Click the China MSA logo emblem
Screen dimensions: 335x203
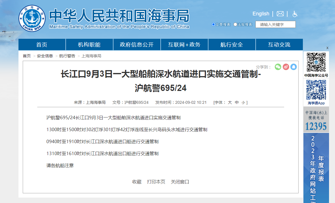[x=32, y=19]
